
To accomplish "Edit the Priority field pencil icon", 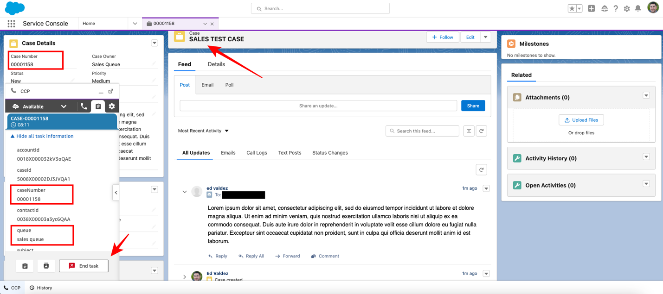I will tap(154, 81).
